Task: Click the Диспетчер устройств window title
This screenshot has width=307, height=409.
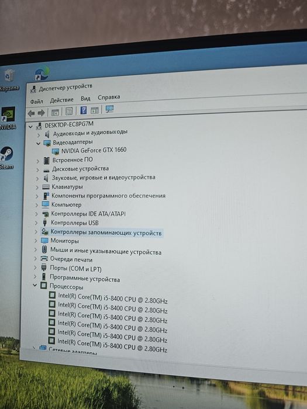Action: point(65,88)
